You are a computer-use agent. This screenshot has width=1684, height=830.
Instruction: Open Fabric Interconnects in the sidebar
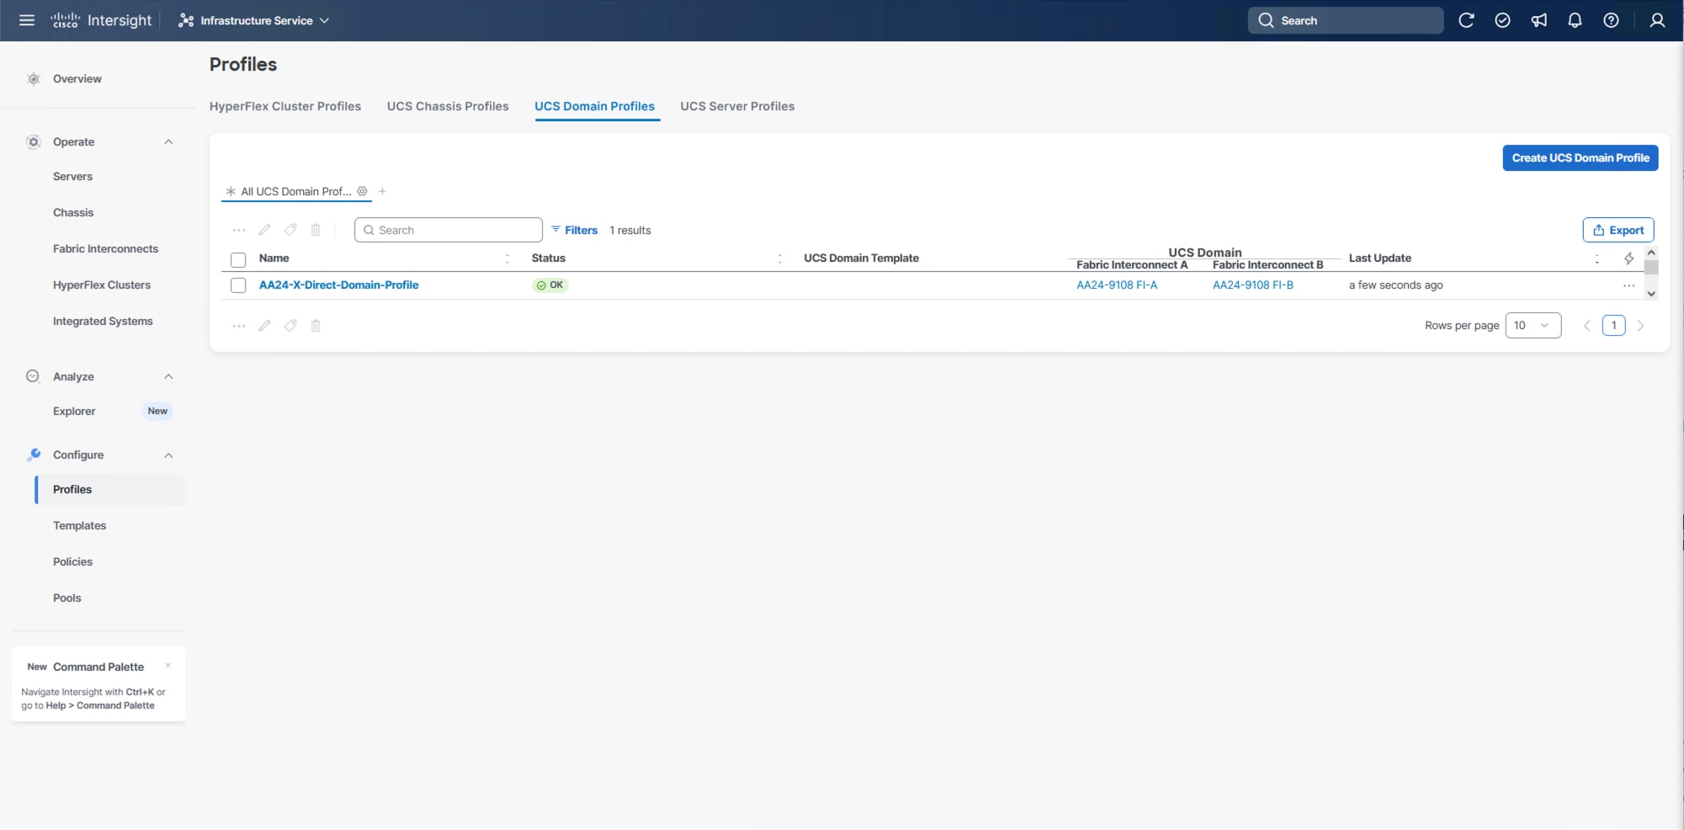point(105,248)
